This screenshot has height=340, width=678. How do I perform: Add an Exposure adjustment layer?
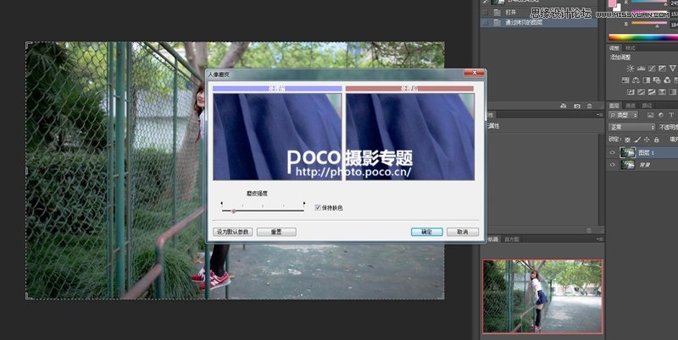[x=663, y=69]
